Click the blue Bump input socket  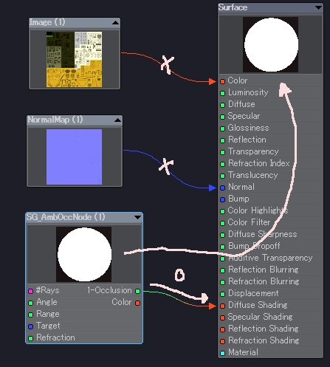[222, 199]
